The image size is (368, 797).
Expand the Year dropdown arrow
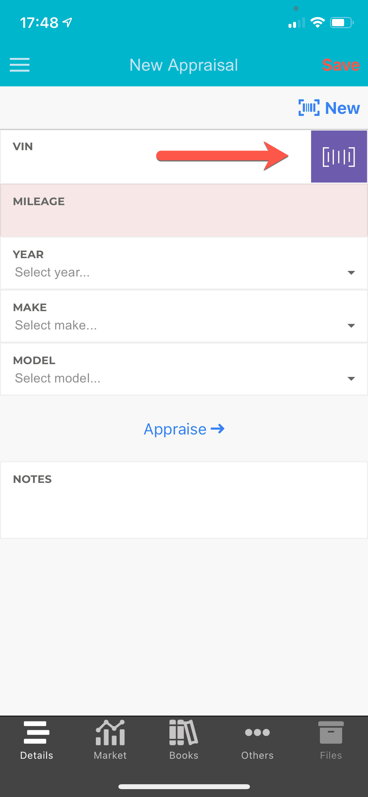click(x=351, y=273)
